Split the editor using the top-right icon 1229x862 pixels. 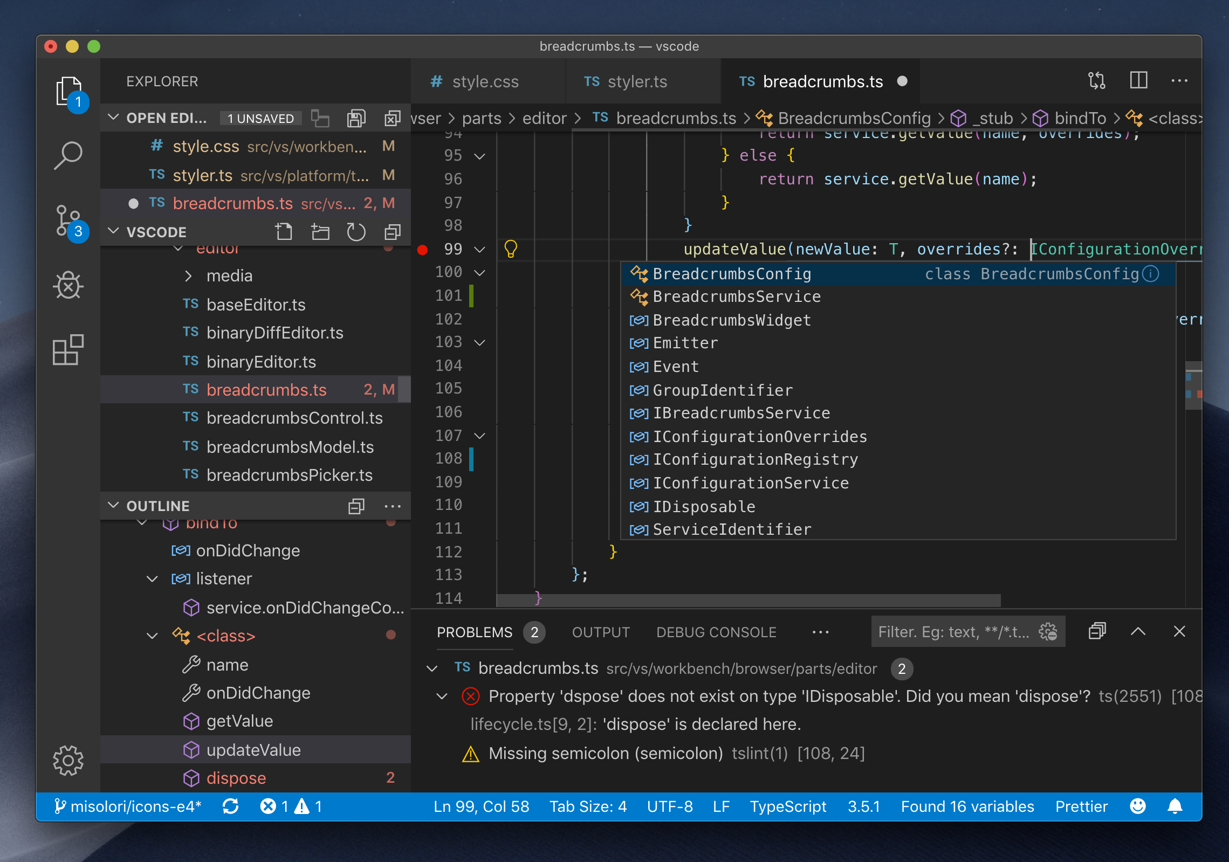(x=1138, y=81)
